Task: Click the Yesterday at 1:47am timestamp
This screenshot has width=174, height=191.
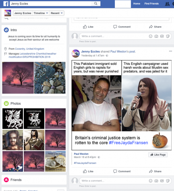Action: tap(93, 56)
